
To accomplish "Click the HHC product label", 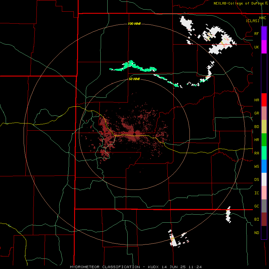I will [x=262, y=18].
